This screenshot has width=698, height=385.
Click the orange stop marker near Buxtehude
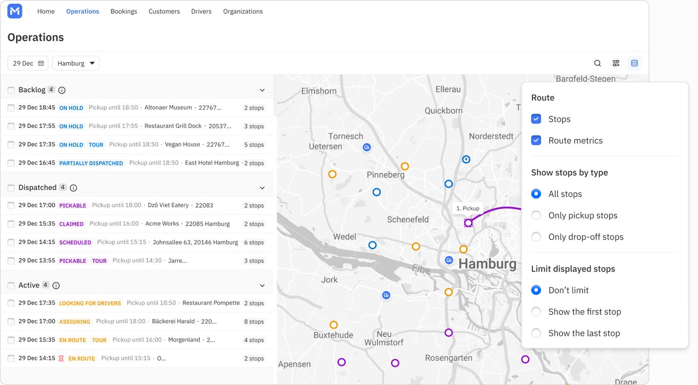point(334,325)
